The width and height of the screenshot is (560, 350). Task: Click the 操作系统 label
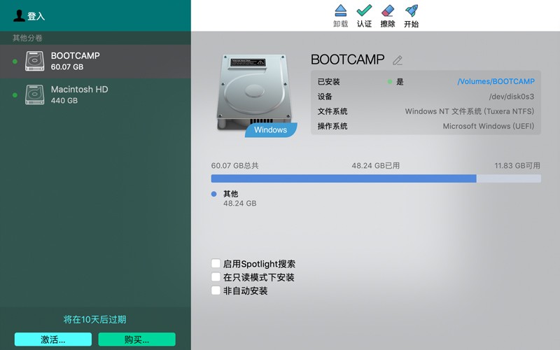tap(332, 126)
